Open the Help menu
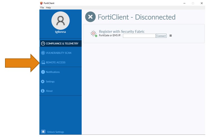The width and height of the screenshot is (206, 137). click(48, 8)
